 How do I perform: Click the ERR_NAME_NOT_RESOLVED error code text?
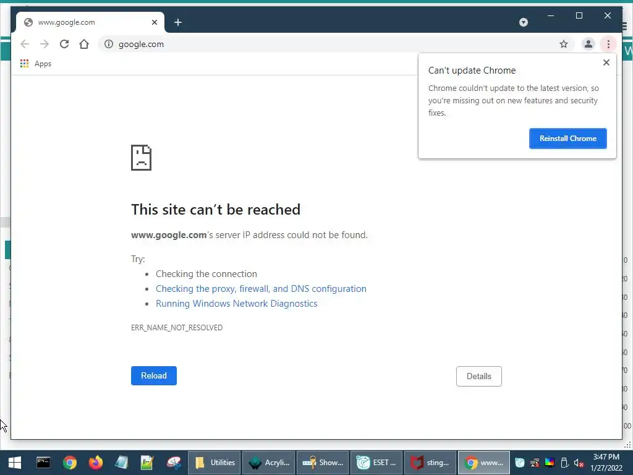pyautogui.click(x=177, y=328)
